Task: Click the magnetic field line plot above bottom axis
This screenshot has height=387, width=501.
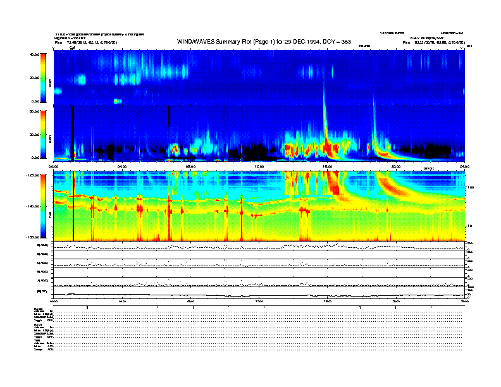Action: point(259,295)
